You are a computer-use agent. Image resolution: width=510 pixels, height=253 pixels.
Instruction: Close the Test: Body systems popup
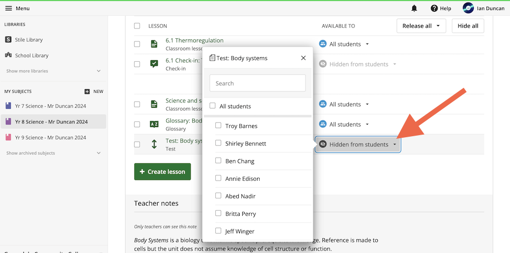click(x=303, y=58)
